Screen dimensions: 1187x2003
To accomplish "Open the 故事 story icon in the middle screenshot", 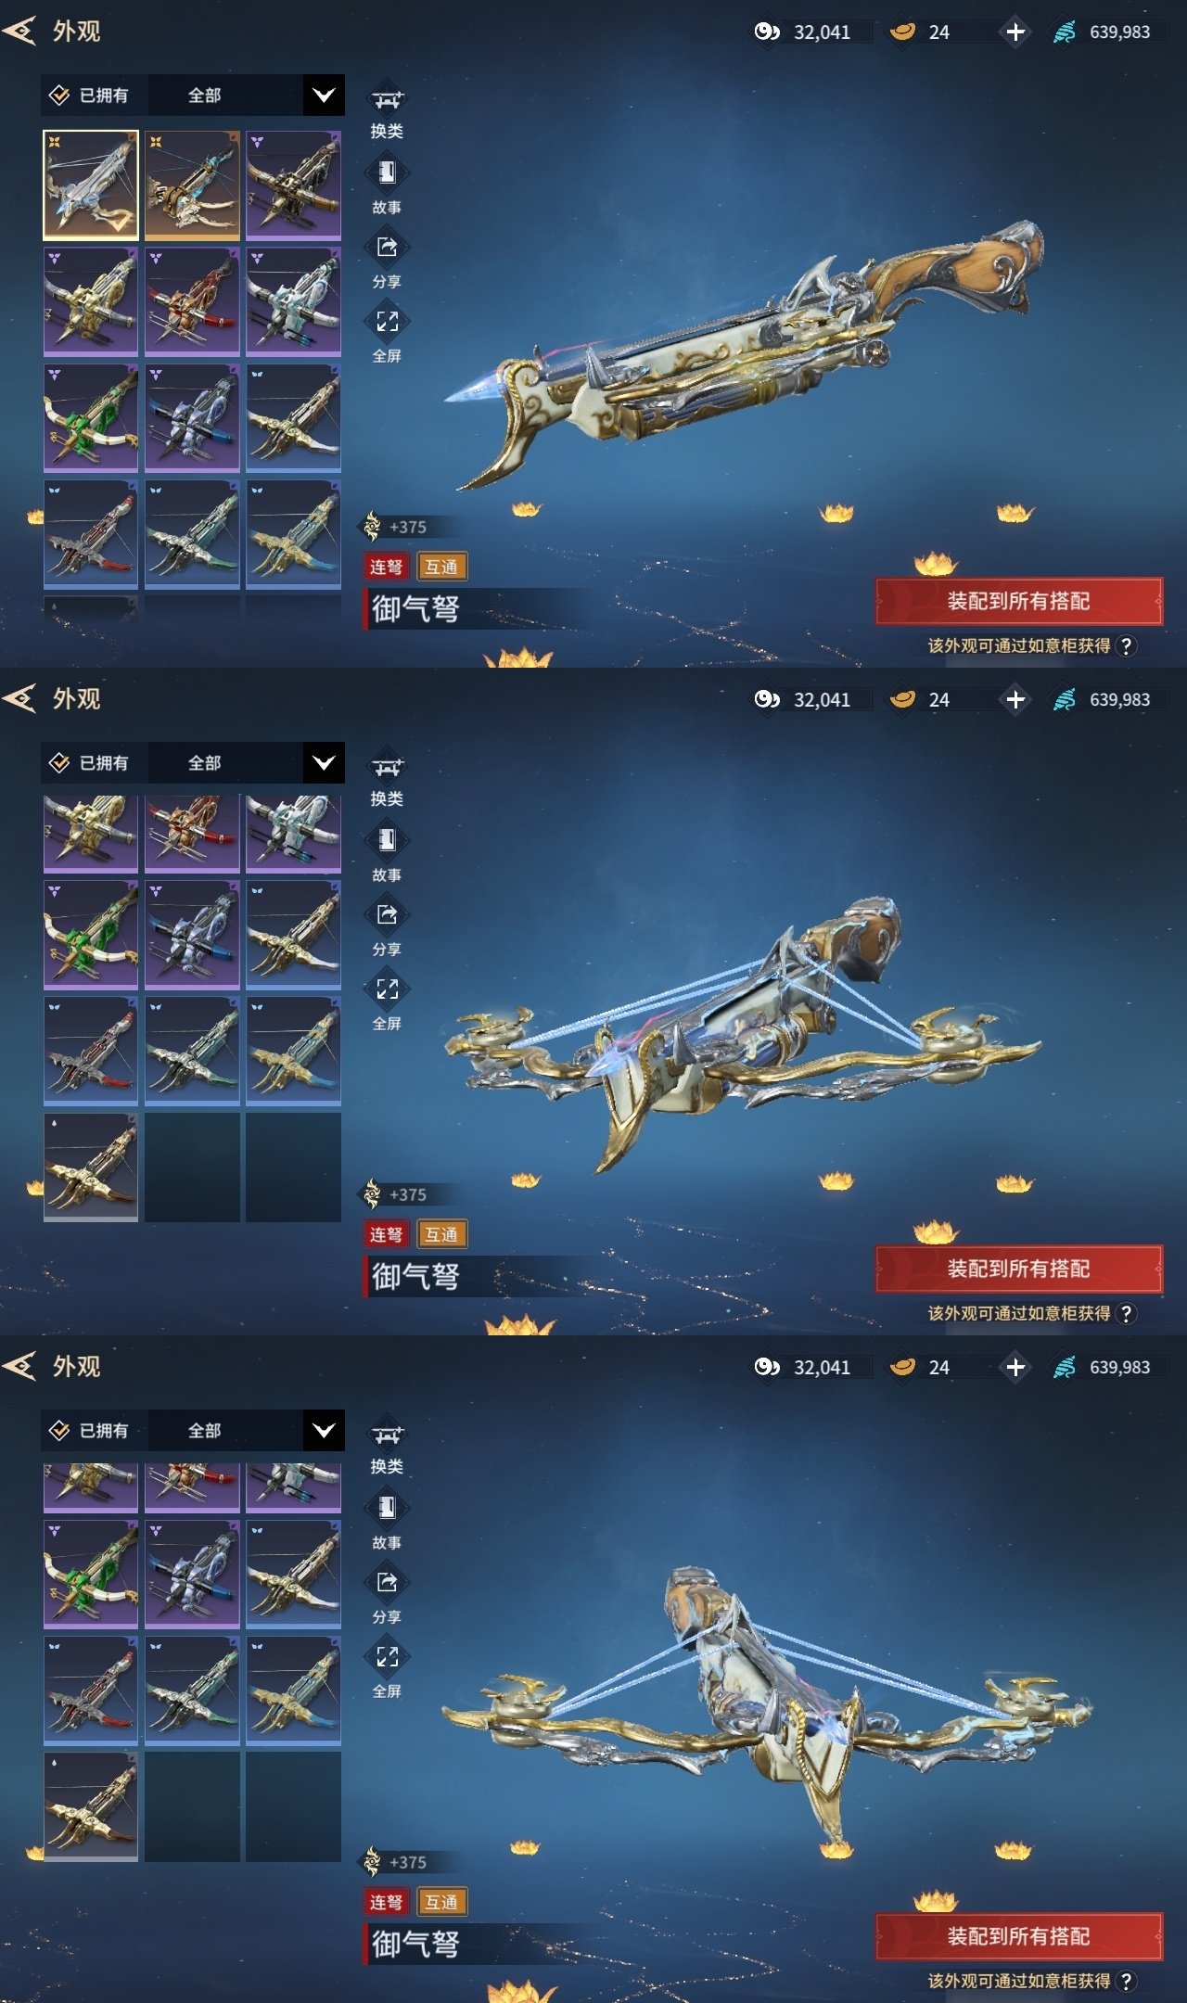I will [387, 840].
